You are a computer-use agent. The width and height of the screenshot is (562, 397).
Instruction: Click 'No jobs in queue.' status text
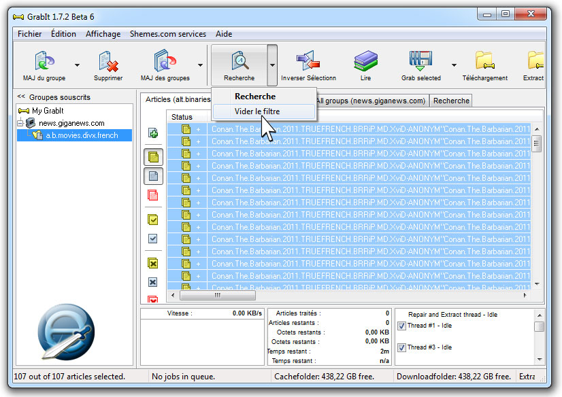click(x=183, y=377)
